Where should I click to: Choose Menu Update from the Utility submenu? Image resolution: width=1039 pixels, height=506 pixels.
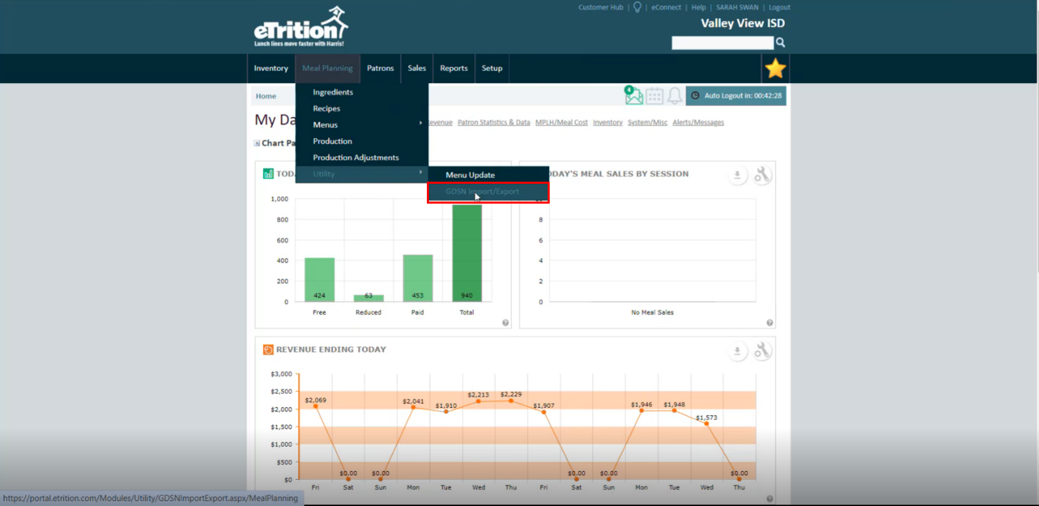pos(470,176)
